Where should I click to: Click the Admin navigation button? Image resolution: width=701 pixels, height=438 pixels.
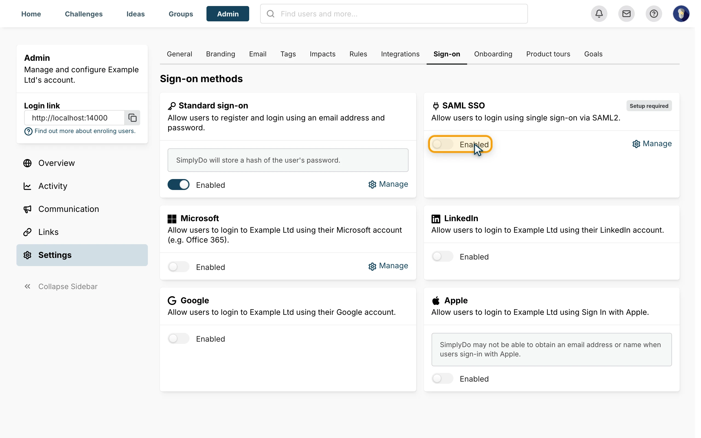[228, 14]
